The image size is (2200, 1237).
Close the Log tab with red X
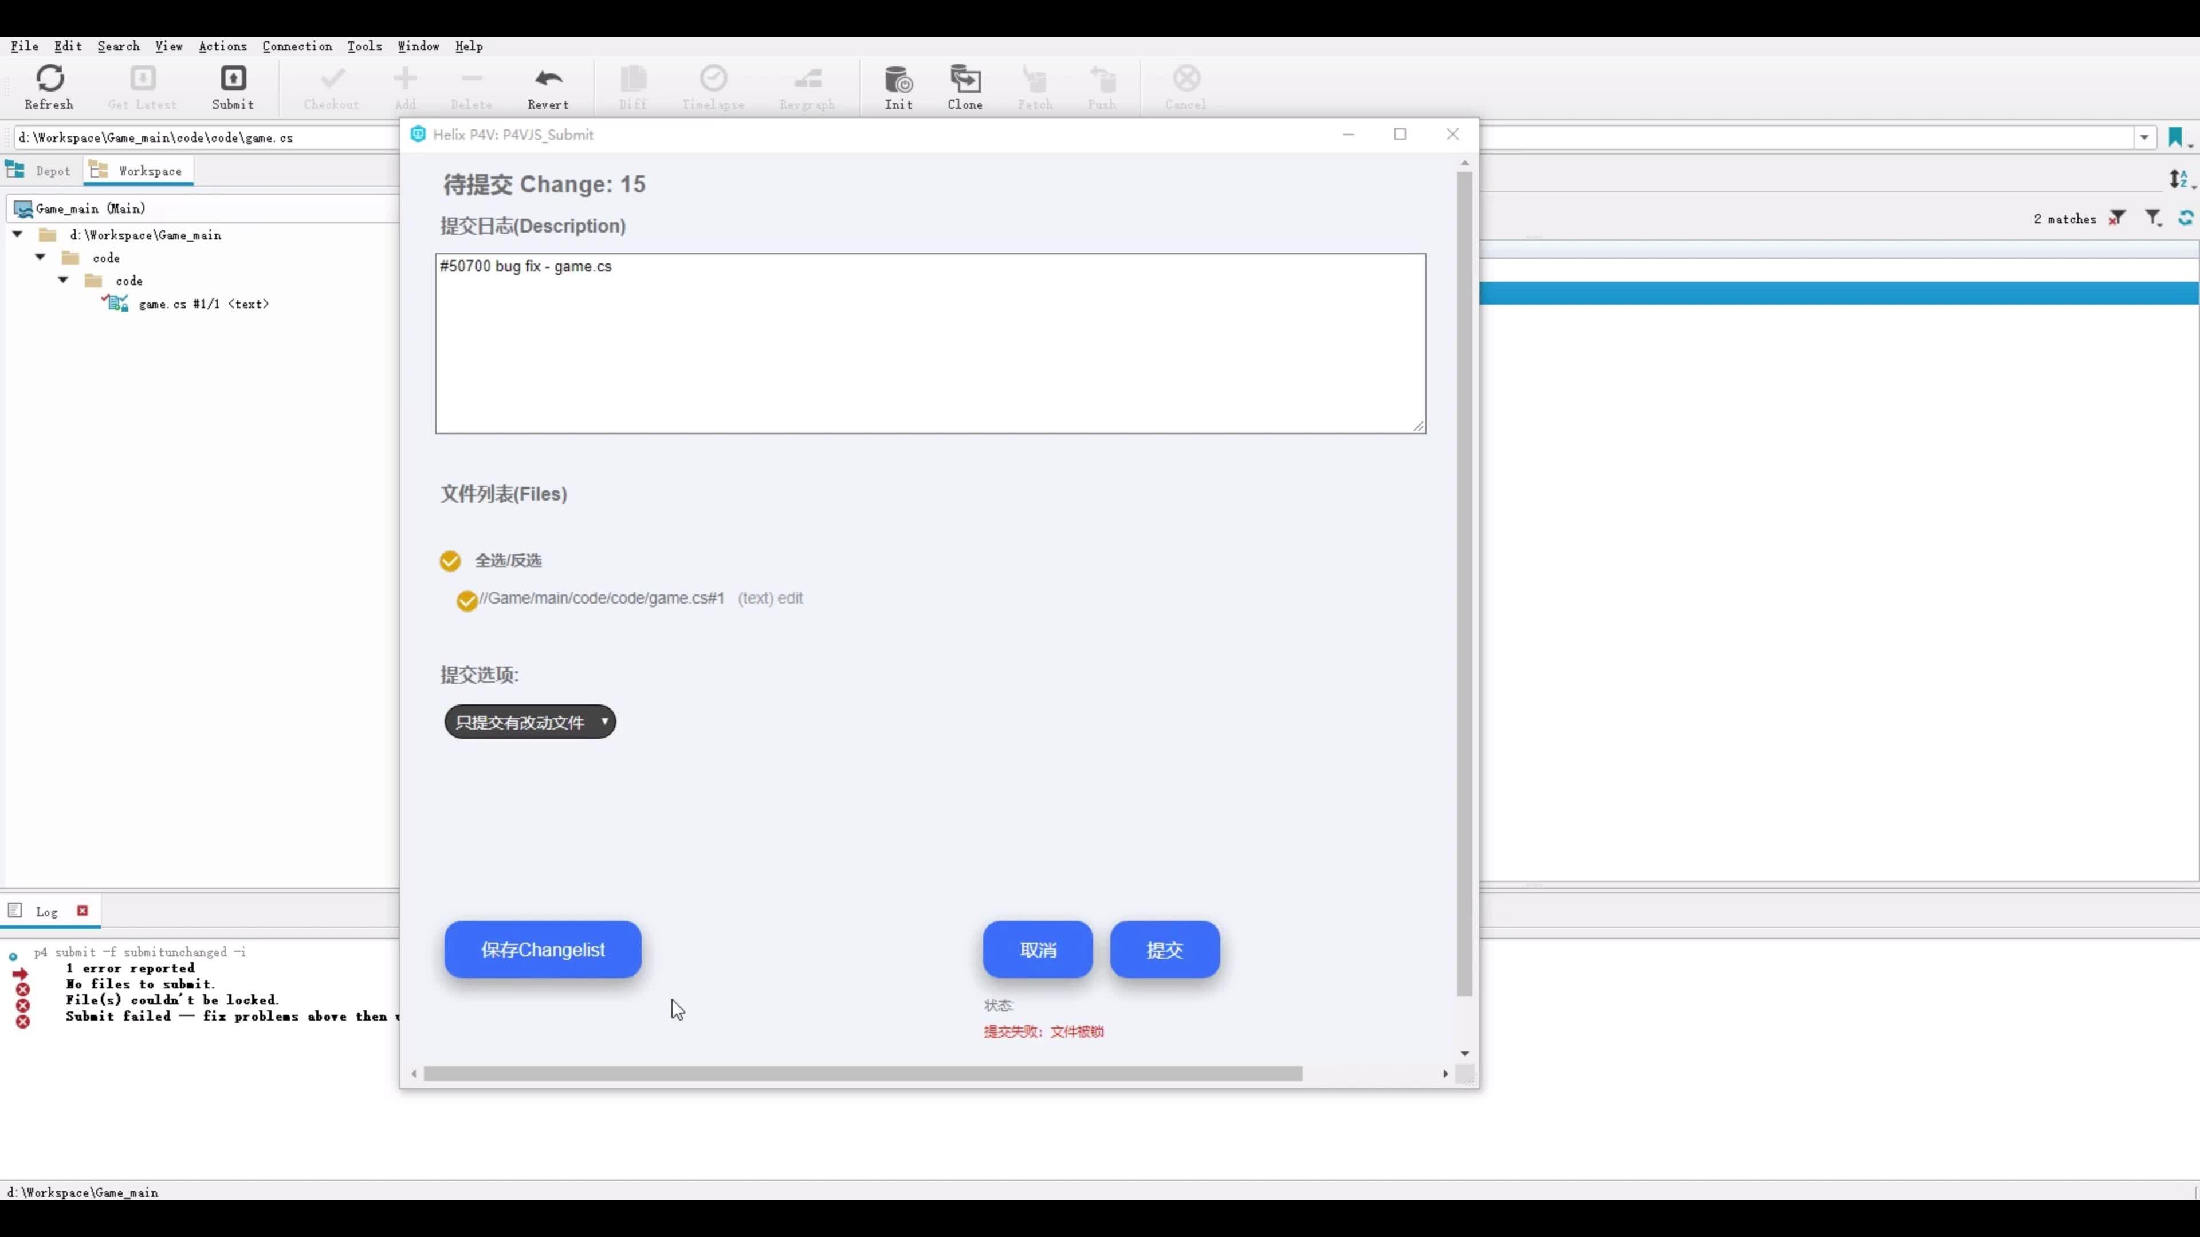82,910
